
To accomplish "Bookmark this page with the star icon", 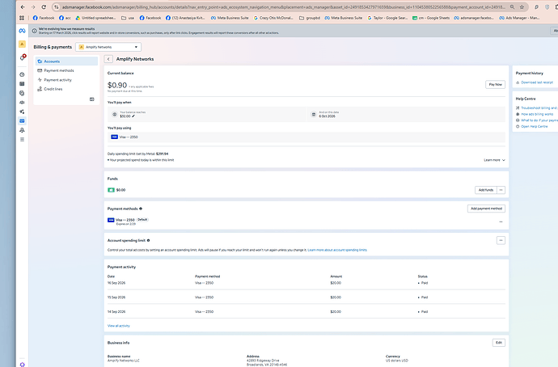I will click(x=522, y=7).
